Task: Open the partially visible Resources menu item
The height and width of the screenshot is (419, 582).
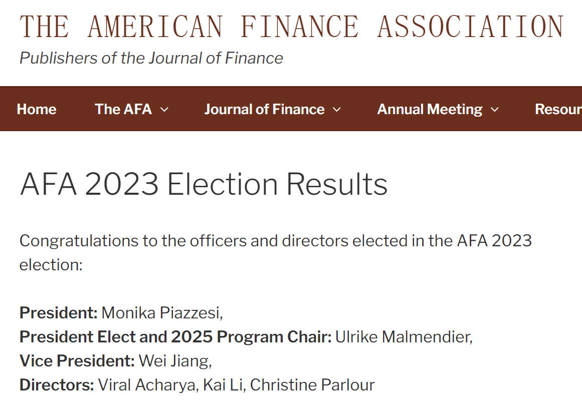Action: point(558,109)
